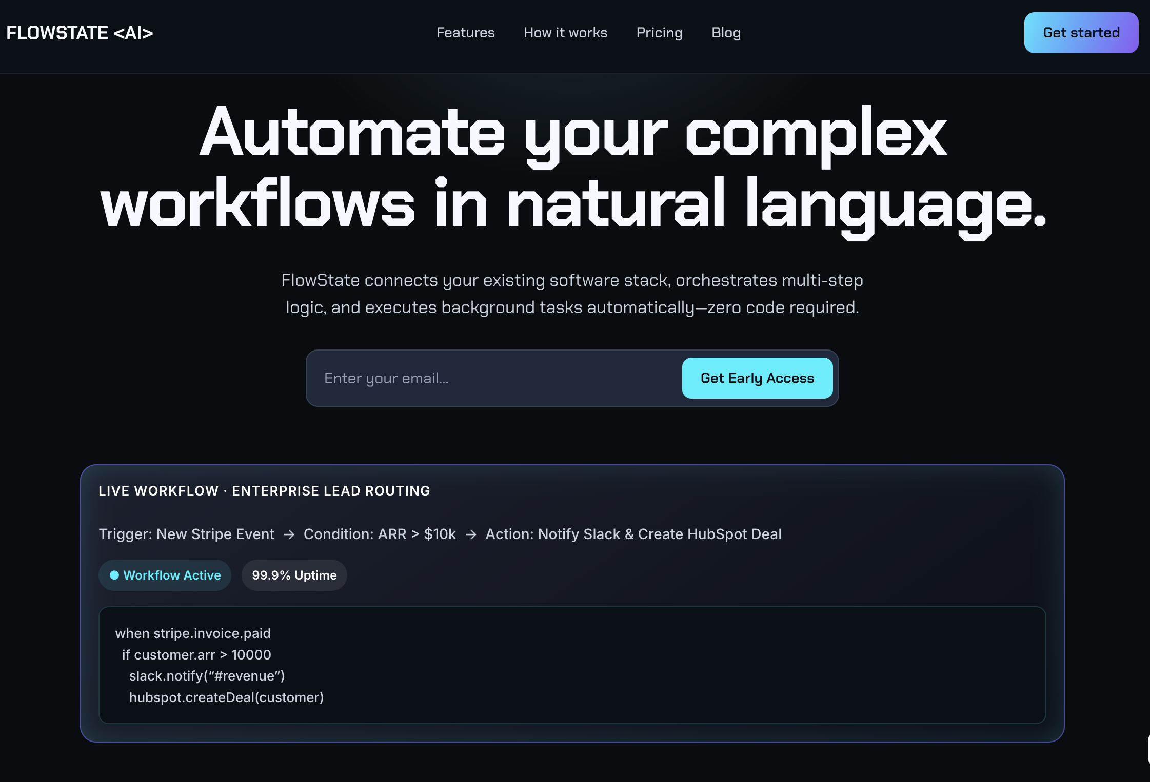
Task: Click the Get started gradient button
Action: pos(1081,33)
